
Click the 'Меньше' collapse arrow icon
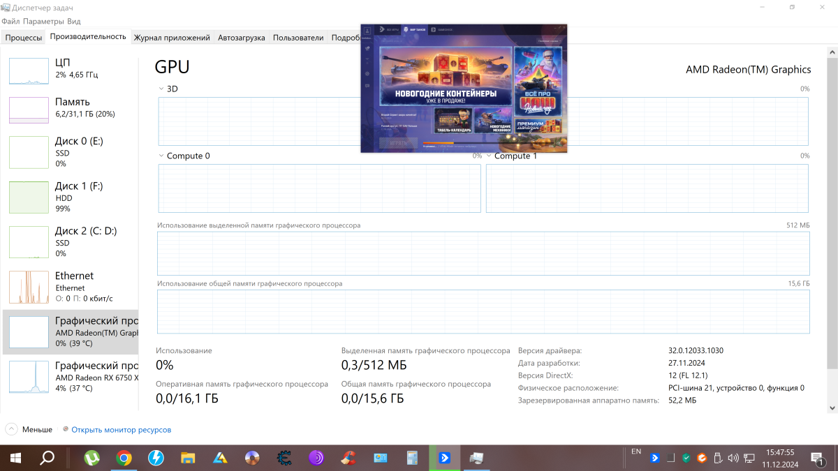[11, 429]
